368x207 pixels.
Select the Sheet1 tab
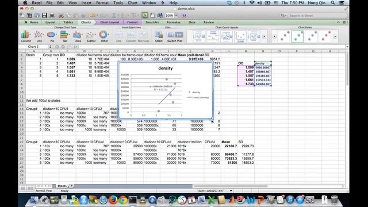[x=62, y=186]
